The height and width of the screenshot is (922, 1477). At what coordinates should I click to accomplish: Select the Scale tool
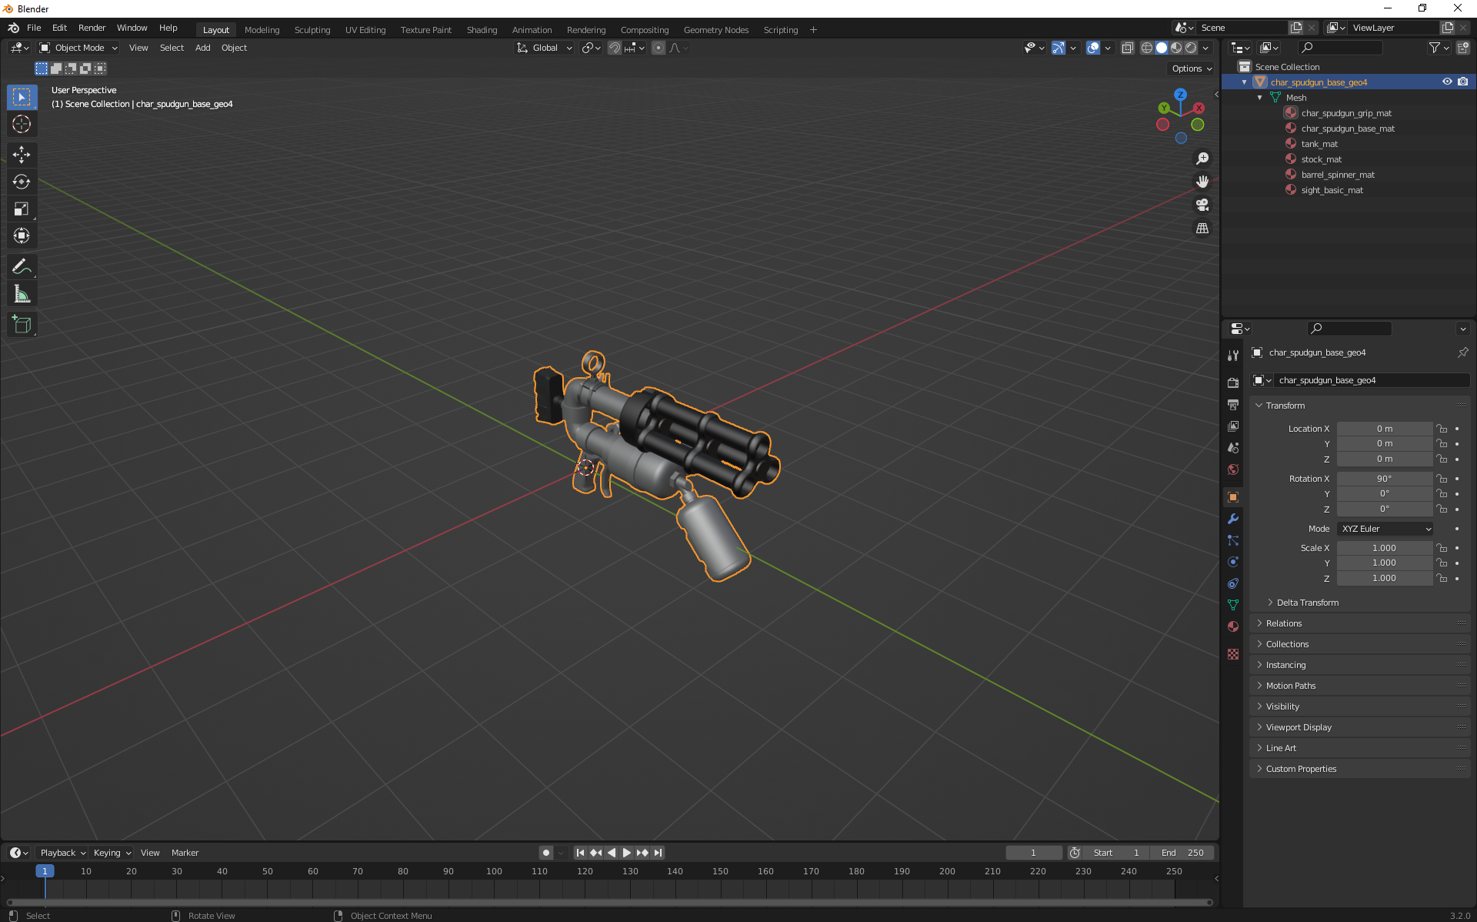[x=22, y=209]
